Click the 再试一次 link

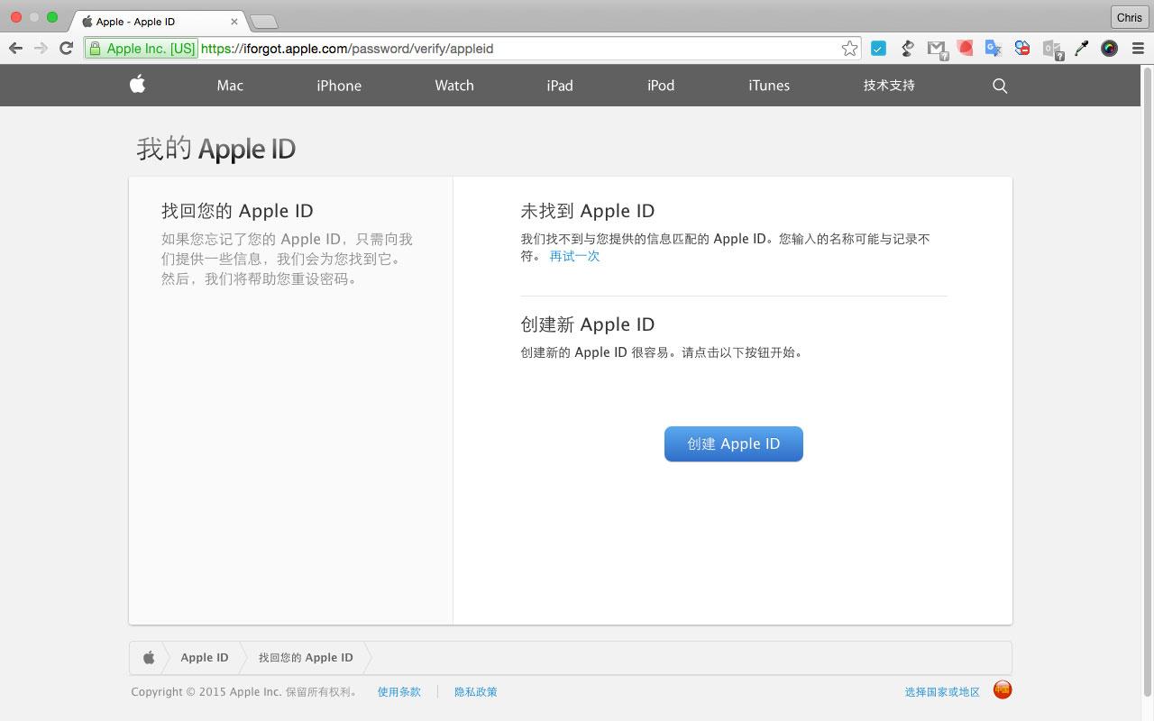tap(574, 256)
